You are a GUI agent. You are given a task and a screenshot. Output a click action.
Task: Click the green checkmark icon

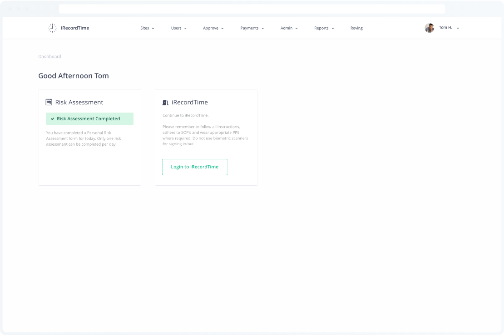click(53, 119)
